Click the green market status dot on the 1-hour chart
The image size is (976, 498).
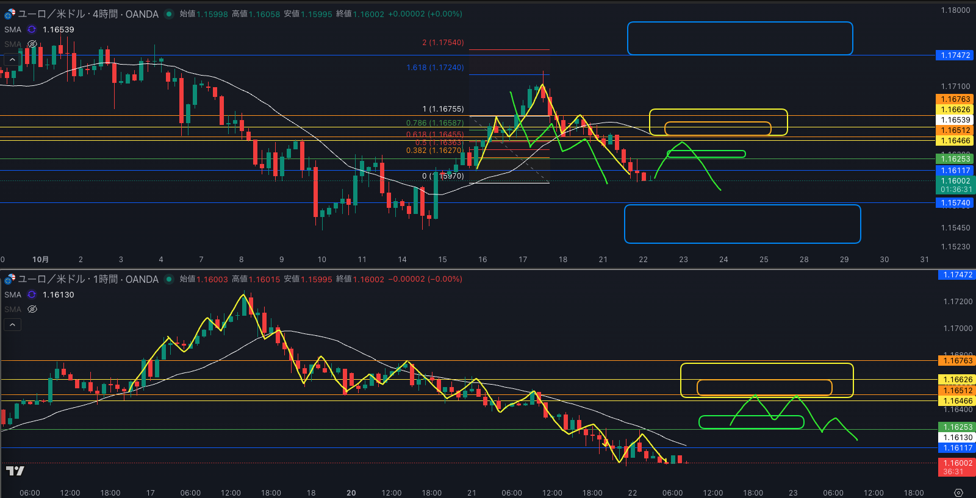(169, 279)
